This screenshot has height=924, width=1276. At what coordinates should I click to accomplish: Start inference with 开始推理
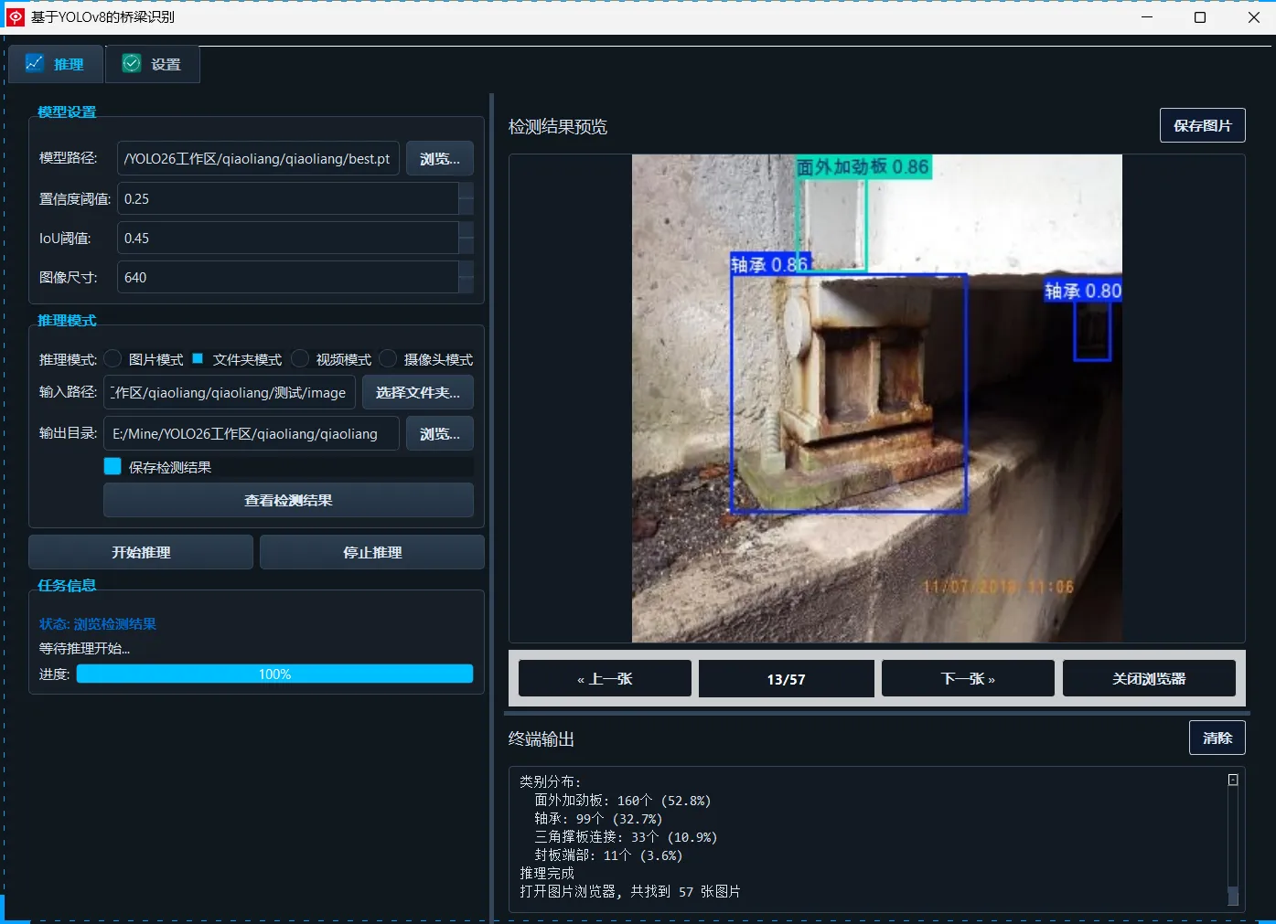tap(141, 552)
